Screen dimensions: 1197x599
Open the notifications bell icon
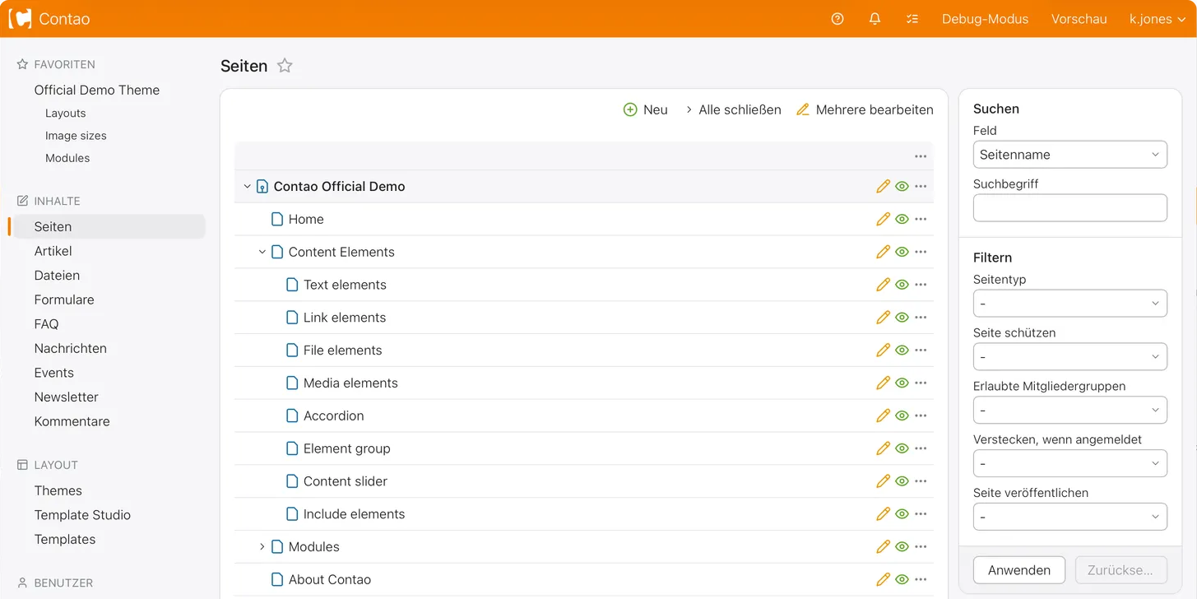click(875, 19)
